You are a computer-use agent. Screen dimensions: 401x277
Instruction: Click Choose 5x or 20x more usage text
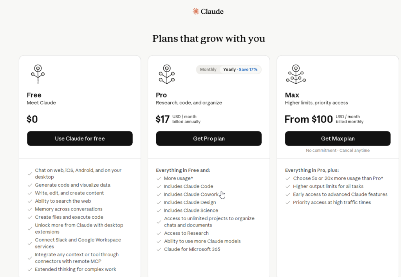pos(338,178)
